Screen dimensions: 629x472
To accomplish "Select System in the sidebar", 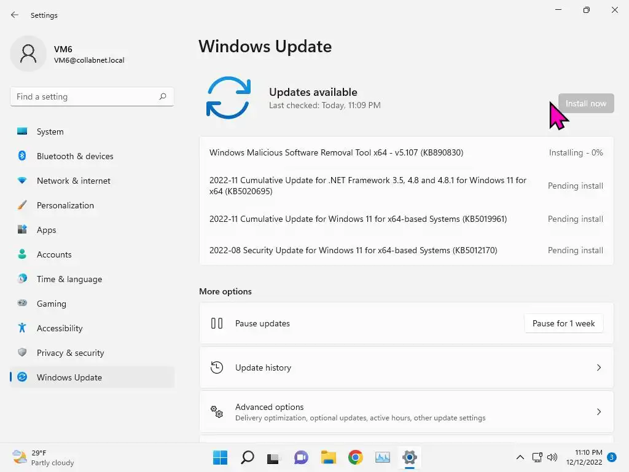I will (92, 132).
